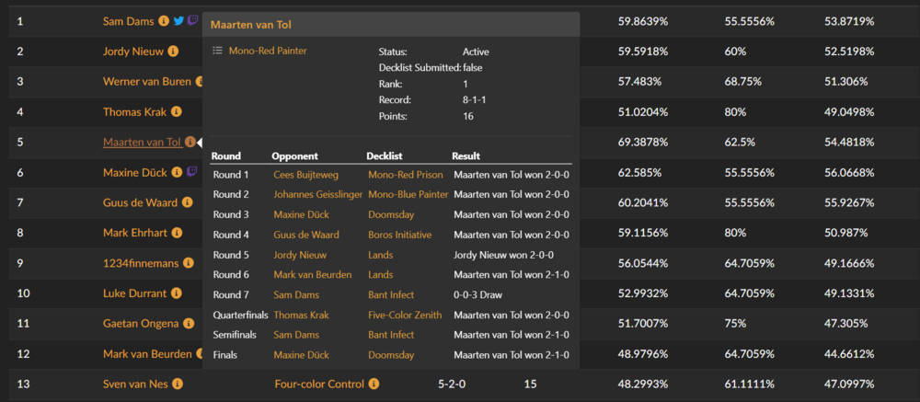920x402 pixels.
Task: Select player 1234finnemans in standings
Action: click(x=141, y=263)
